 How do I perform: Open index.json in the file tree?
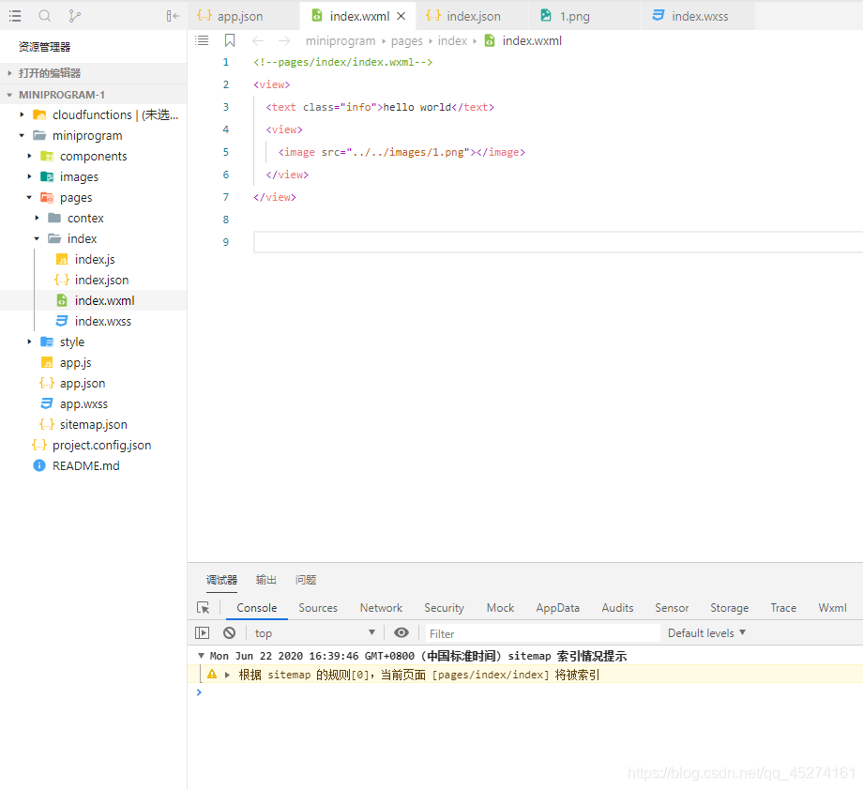coord(94,280)
